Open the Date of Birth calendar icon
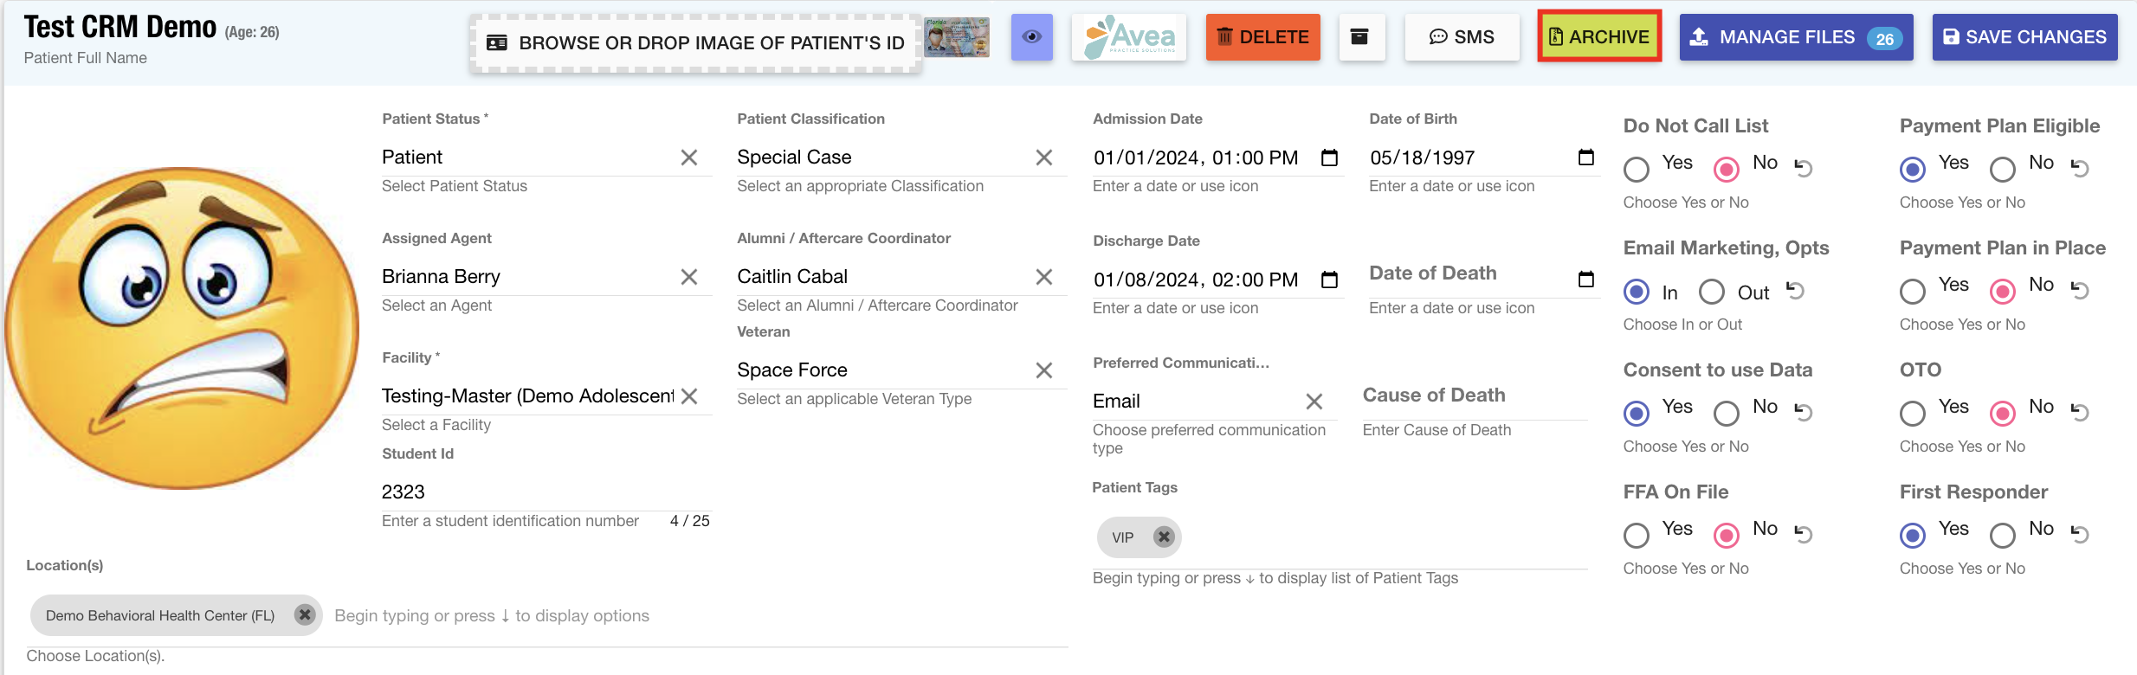 point(1585,157)
